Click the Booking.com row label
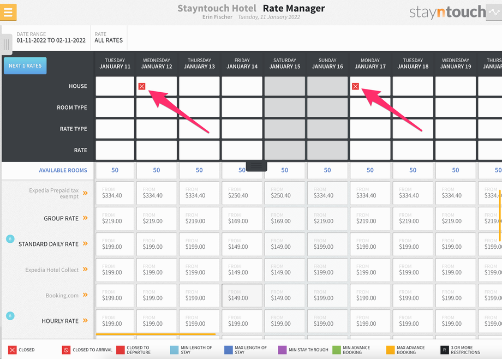The width and height of the screenshot is (502, 359). tap(62, 295)
